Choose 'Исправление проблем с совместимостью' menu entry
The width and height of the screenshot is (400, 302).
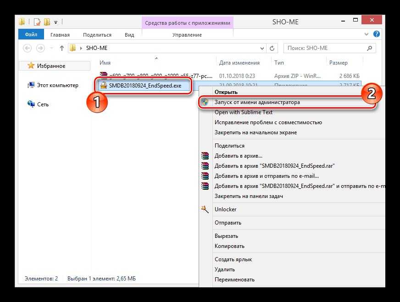click(268, 122)
